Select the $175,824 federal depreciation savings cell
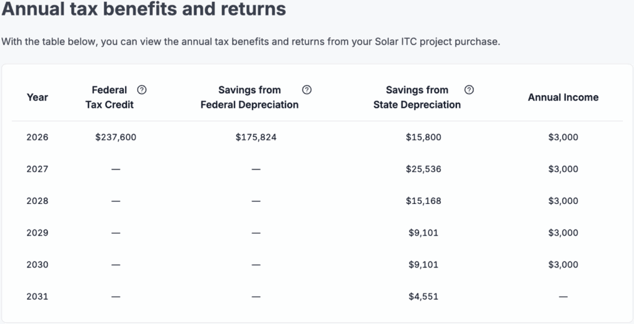This screenshot has height=324, width=634. tap(256, 137)
